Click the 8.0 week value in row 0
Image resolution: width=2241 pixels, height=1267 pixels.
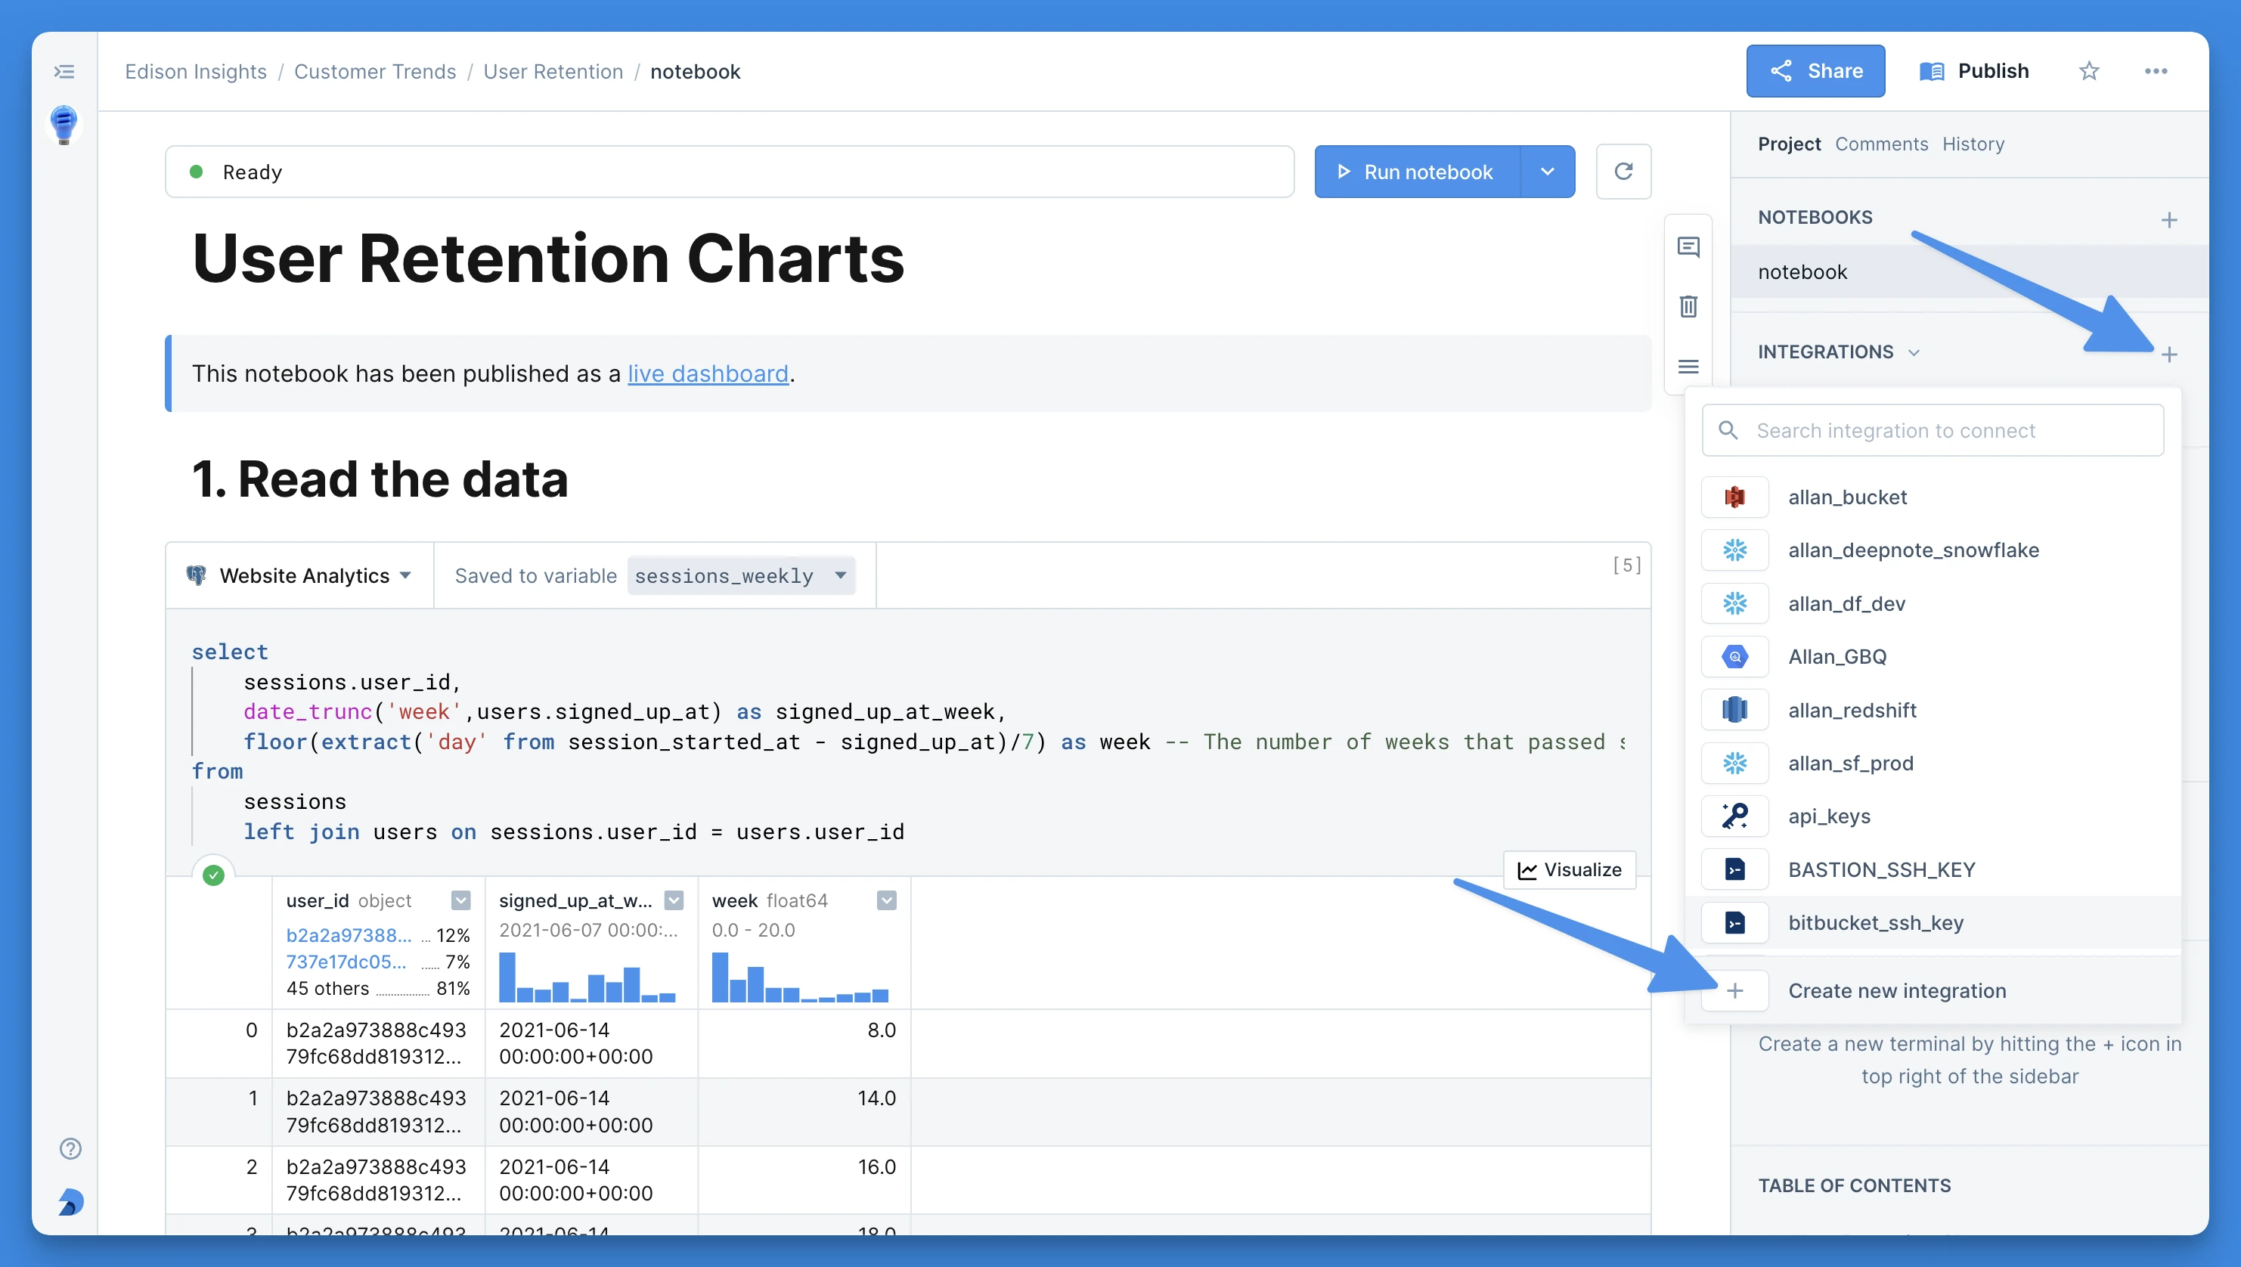tap(882, 1030)
